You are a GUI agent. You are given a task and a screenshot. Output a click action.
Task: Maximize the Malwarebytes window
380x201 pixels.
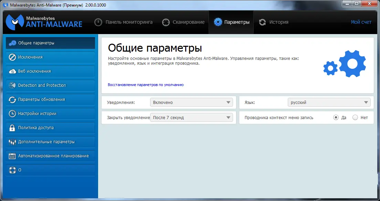coord(357,3)
